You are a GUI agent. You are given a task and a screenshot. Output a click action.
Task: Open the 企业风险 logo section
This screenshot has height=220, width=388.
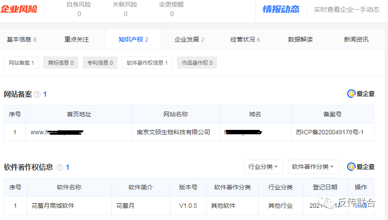click(x=19, y=9)
